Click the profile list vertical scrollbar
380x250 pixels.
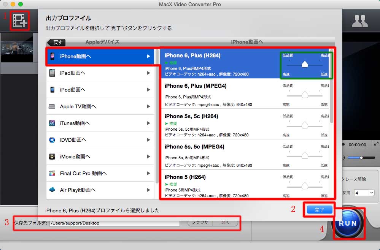coord(331,86)
